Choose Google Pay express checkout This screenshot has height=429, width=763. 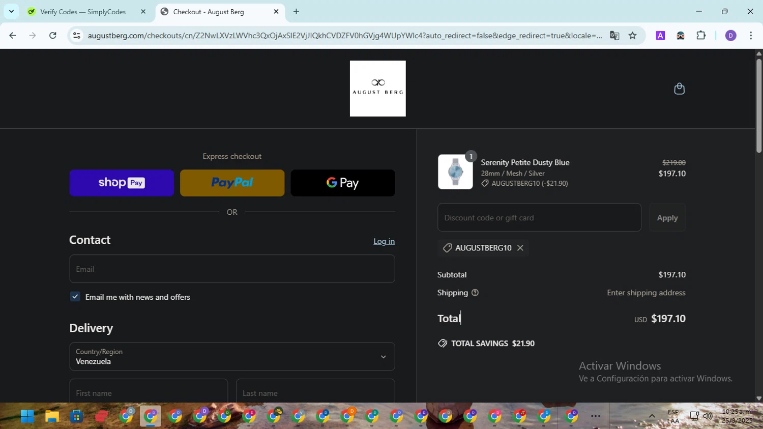click(x=343, y=183)
